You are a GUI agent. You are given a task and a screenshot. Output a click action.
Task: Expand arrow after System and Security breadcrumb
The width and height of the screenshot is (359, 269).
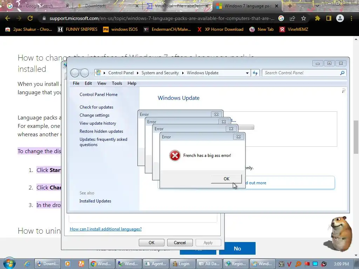(183, 73)
